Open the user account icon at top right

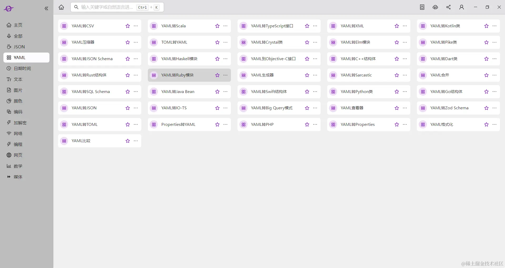(x=462, y=7)
